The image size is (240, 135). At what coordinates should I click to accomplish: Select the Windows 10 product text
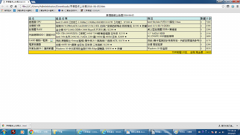89,49
